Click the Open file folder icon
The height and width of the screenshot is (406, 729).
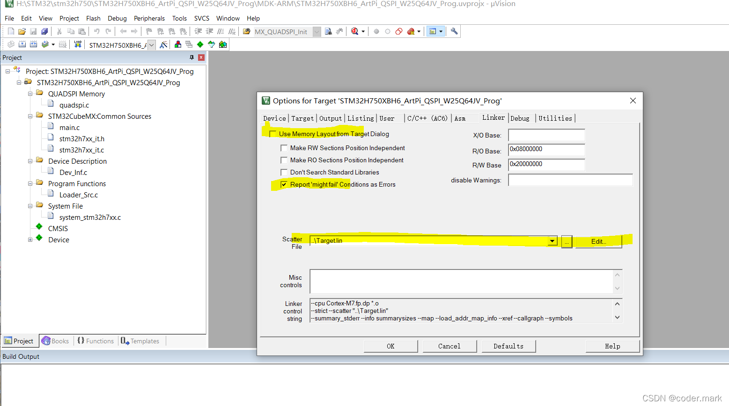coord(22,31)
